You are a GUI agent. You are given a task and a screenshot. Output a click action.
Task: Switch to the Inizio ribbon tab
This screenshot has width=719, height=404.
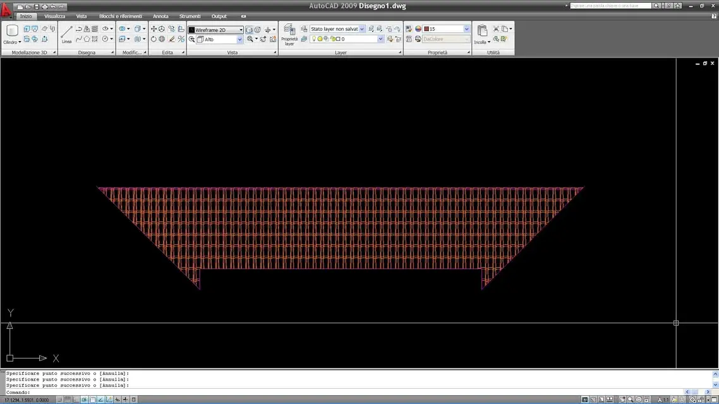pos(26,16)
